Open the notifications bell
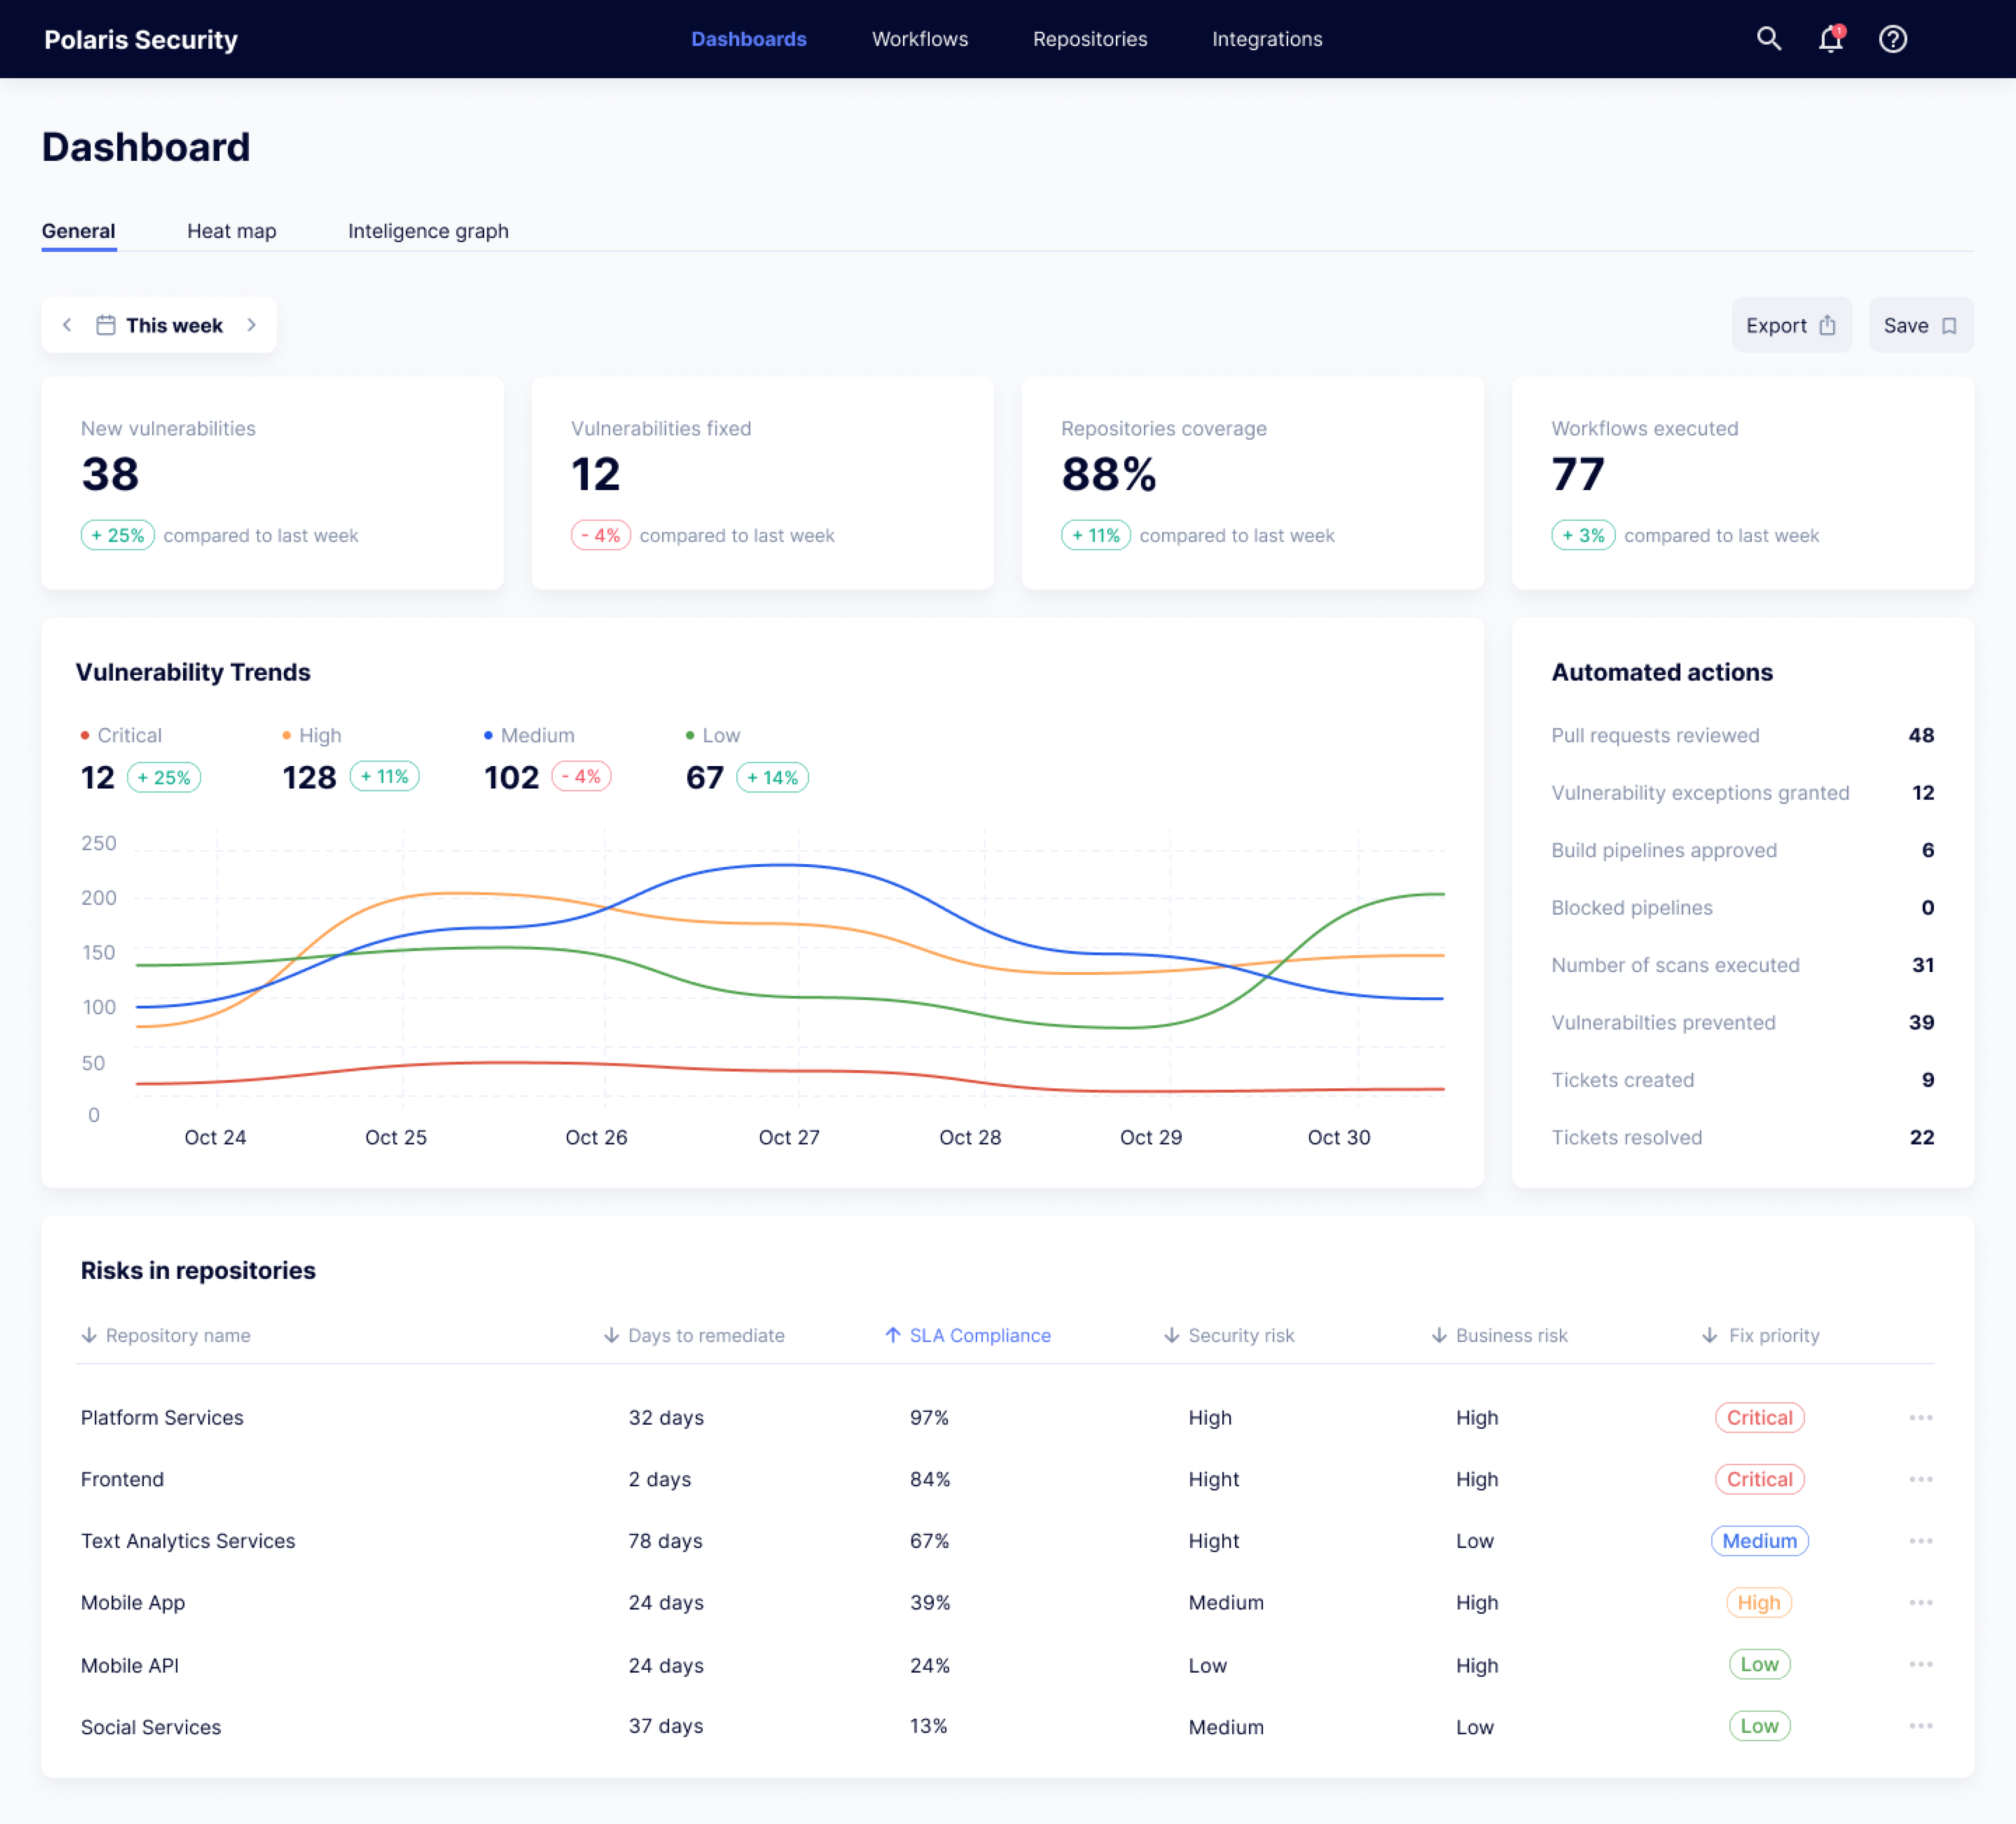Screen dimensions: 2016x1824 1831,39
